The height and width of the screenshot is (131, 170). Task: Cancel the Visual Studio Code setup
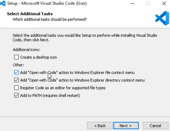[155, 126]
